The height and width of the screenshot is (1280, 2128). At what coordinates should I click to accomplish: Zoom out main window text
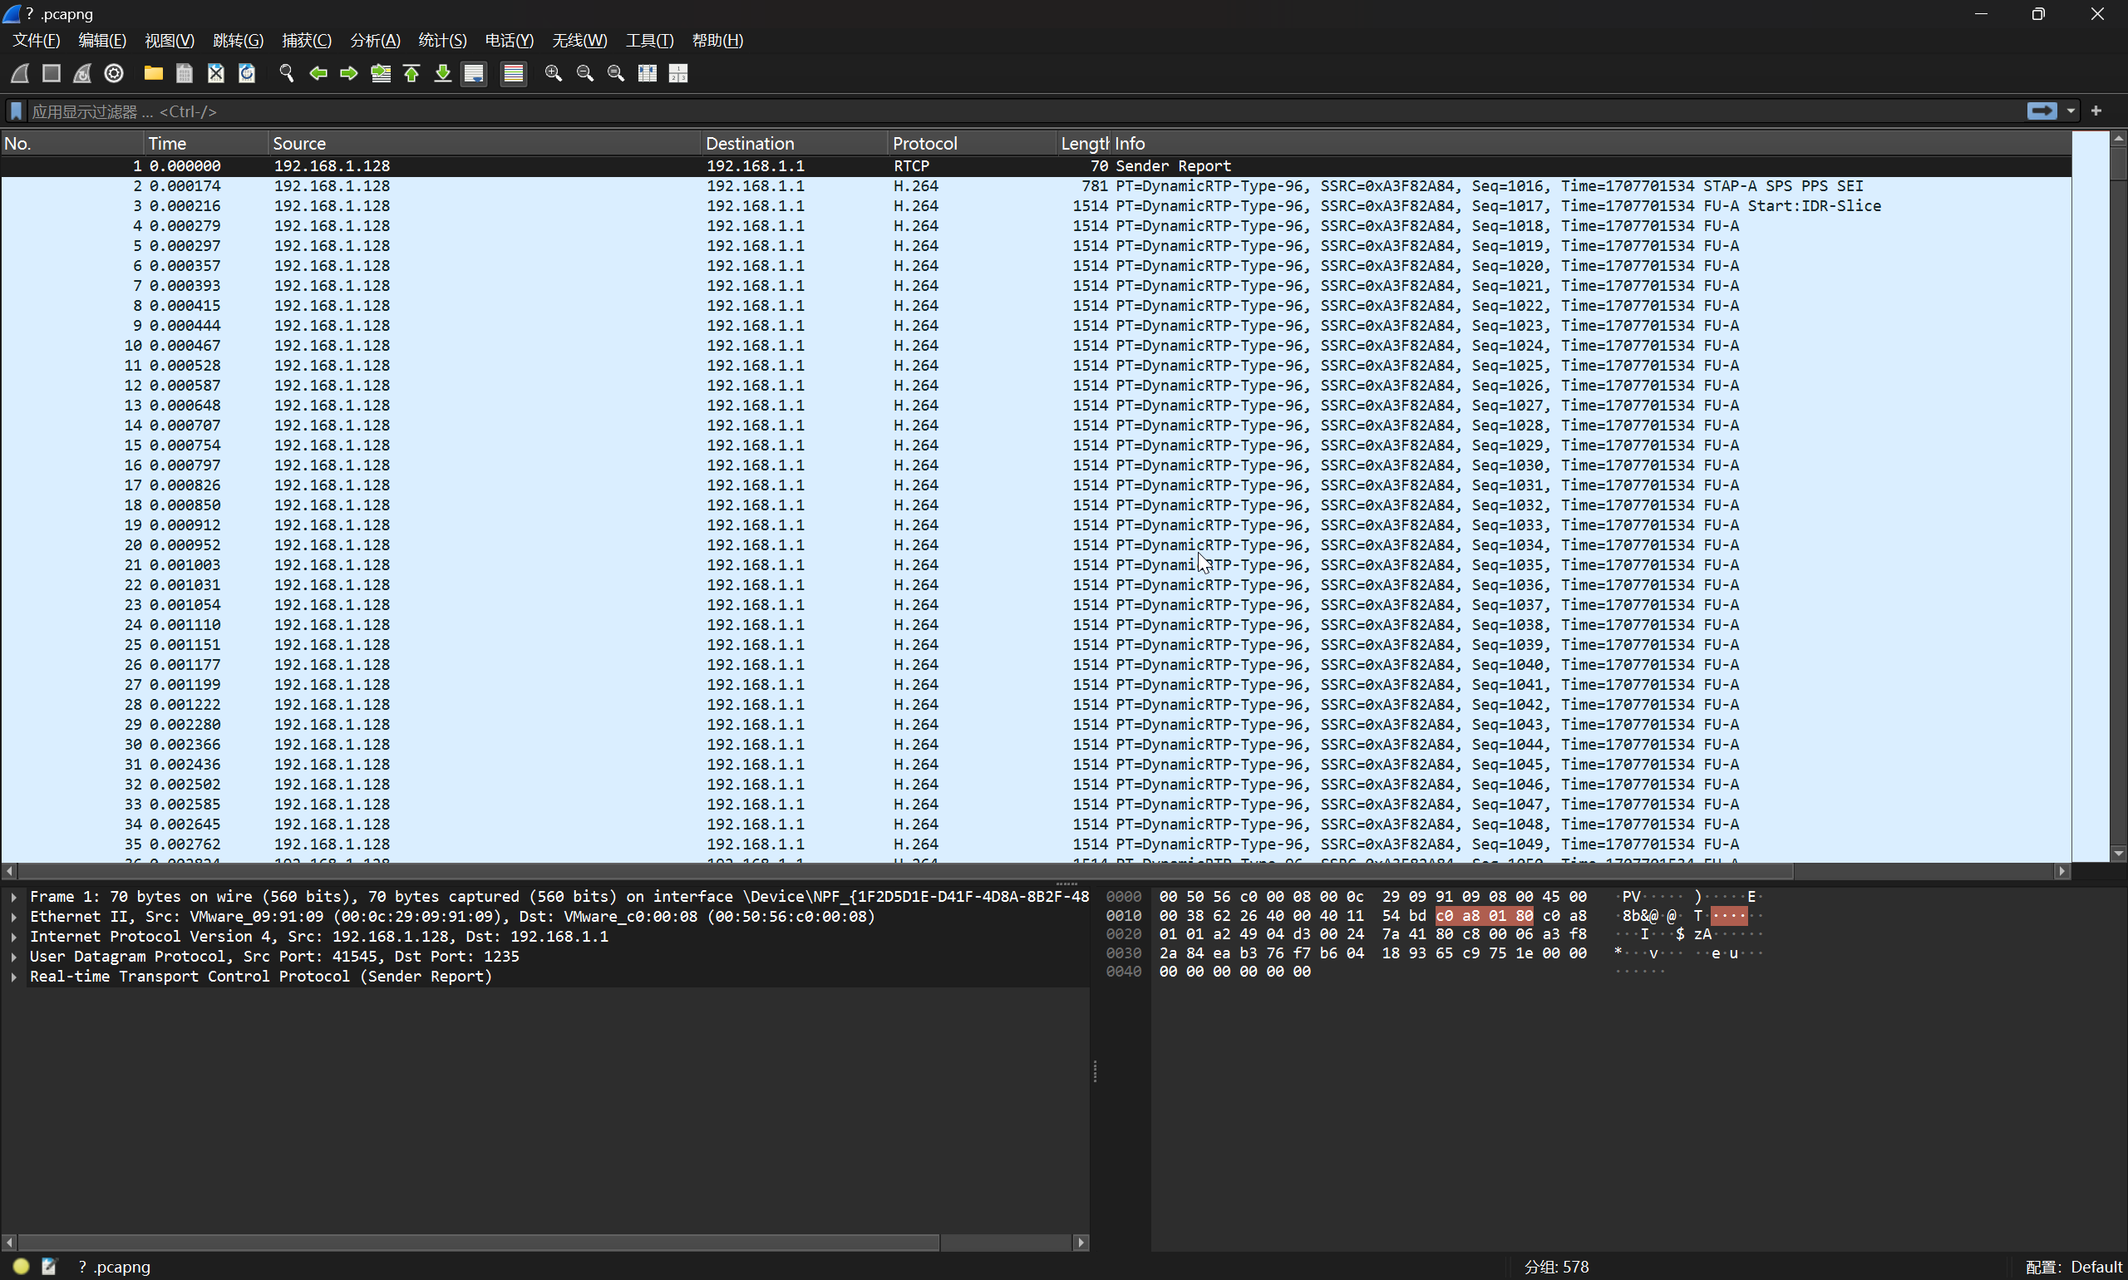tap(585, 73)
